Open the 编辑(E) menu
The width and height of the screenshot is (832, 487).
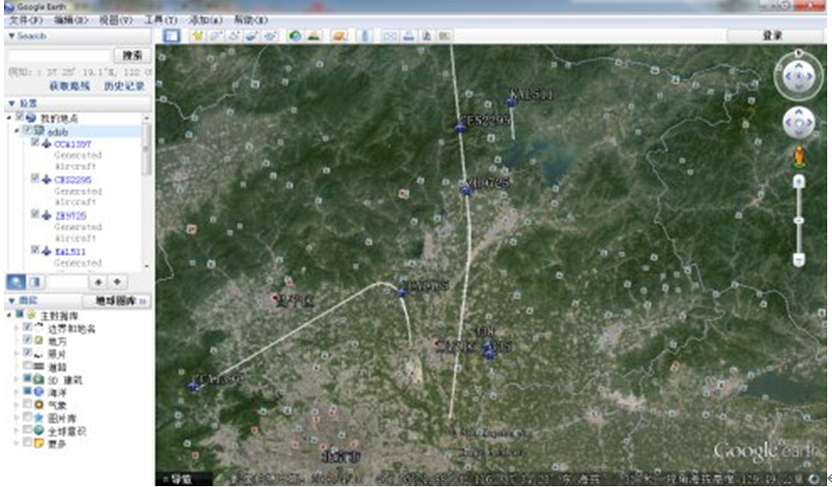(71, 20)
